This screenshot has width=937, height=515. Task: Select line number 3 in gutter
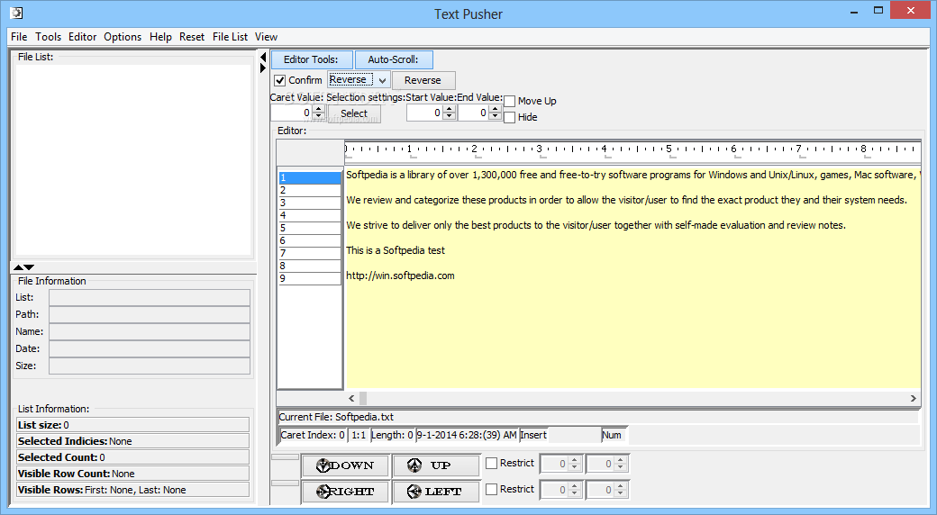click(x=310, y=203)
